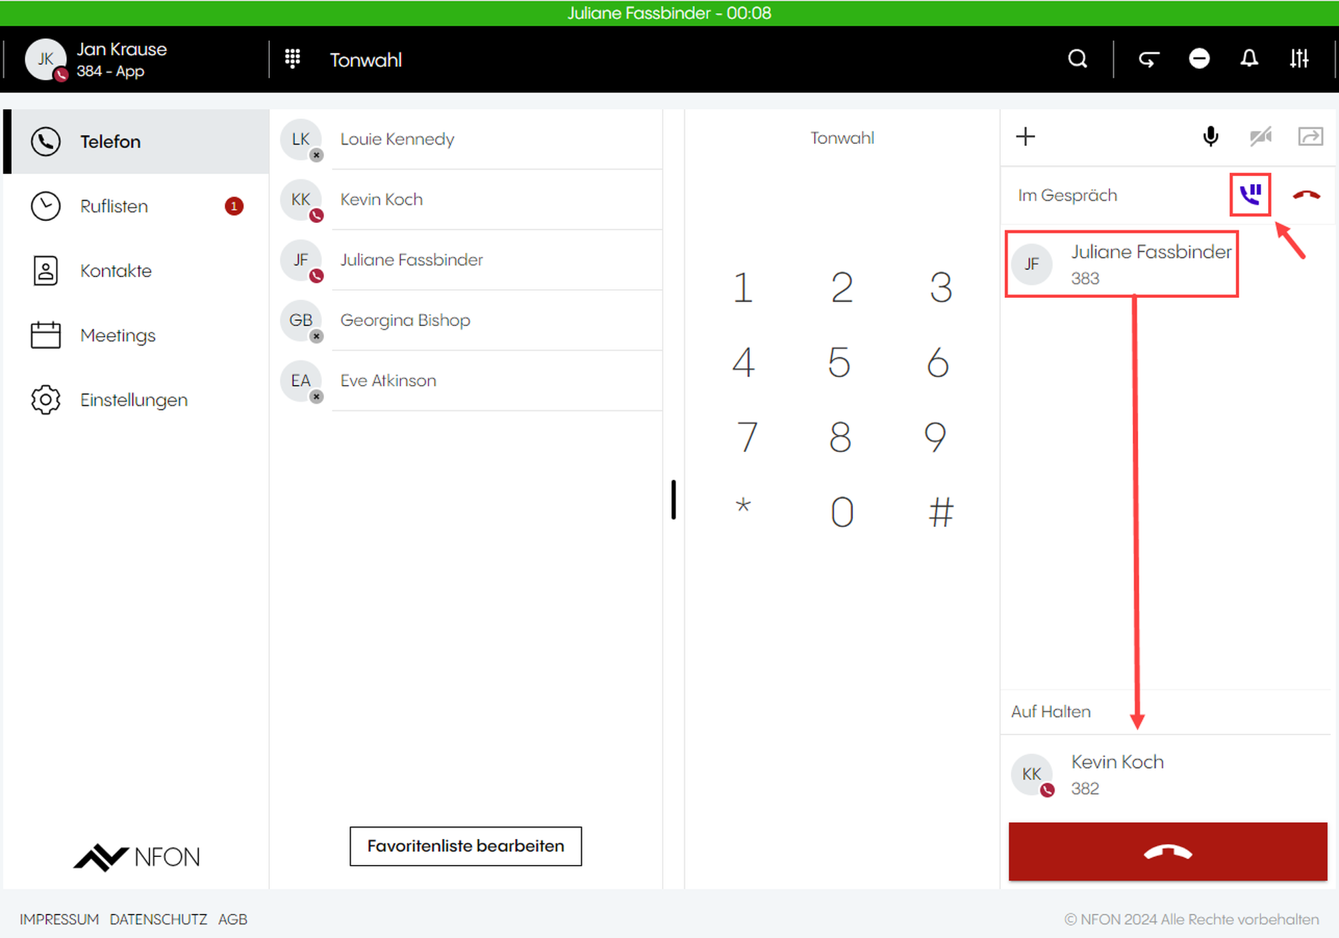Click the screen share arrow icon
Image resolution: width=1339 pixels, height=938 pixels.
pyautogui.click(x=1310, y=137)
